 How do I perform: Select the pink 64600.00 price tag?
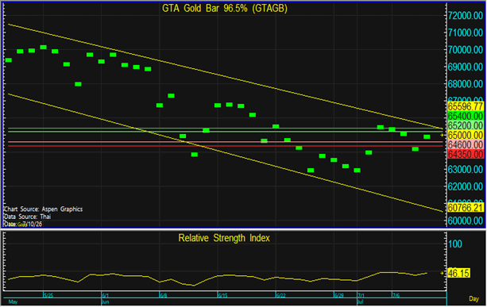click(466, 144)
